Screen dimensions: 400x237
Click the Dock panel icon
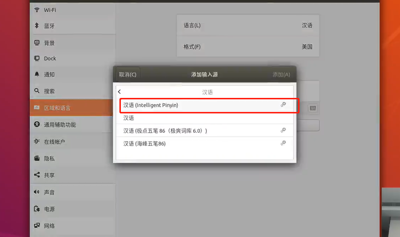(37, 58)
